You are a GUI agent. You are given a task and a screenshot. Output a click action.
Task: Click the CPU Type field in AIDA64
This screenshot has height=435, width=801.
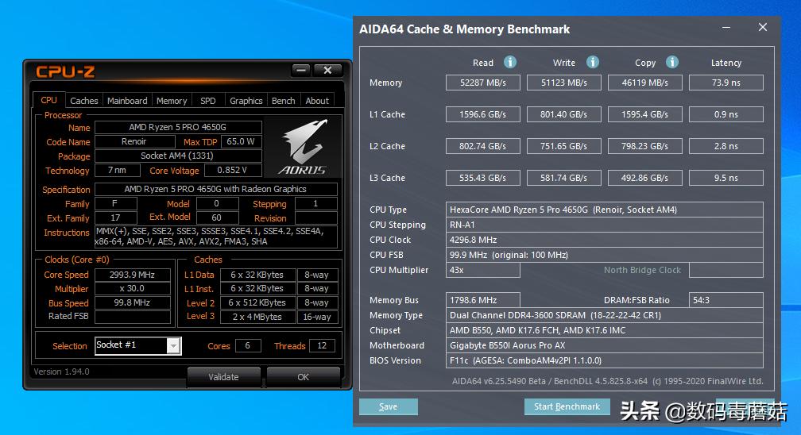604,210
